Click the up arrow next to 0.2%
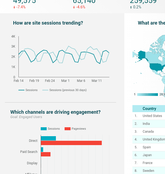 (131, 7)
